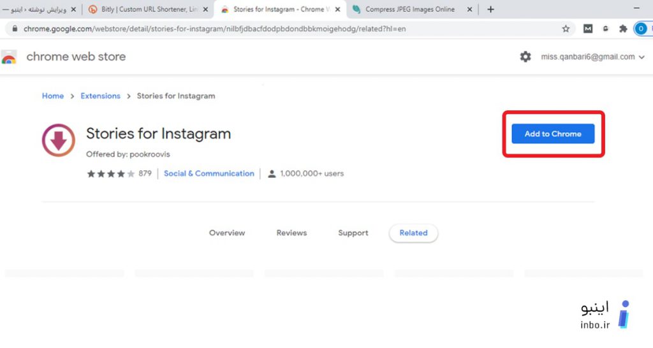Viewport: 653px width, 348px height.
Task: Click the chrome web store title text
Action: 76,56
